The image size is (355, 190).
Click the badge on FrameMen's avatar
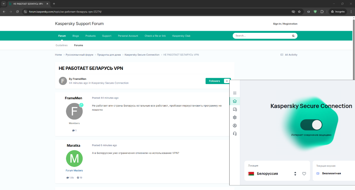pyautogui.click(x=81, y=105)
